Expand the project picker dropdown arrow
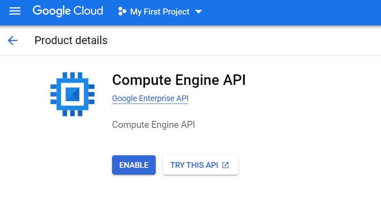The width and height of the screenshot is (381, 207). [x=199, y=12]
